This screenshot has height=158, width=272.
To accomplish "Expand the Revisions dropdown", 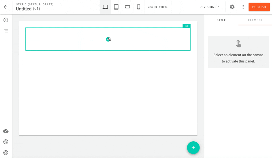I will 209,7.
